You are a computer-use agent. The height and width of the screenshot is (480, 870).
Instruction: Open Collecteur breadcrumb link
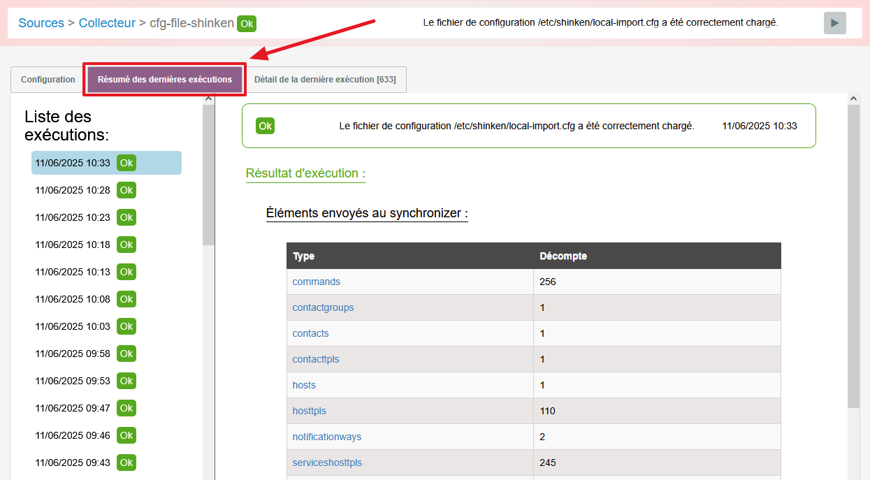pyautogui.click(x=107, y=23)
